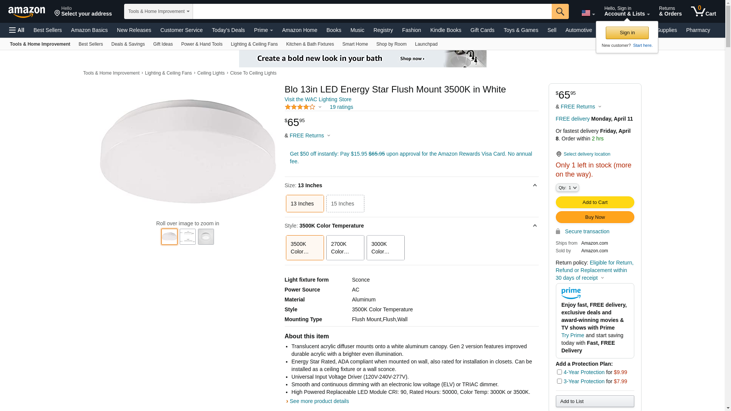Visit the WAC Lighting Store link
This screenshot has height=411, width=731.
318,99
